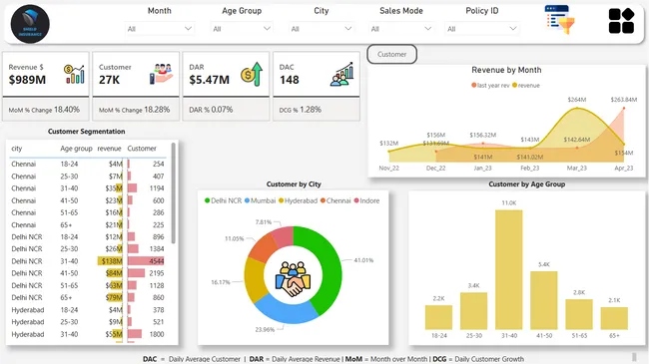Sort table by city column header

pyautogui.click(x=17, y=149)
